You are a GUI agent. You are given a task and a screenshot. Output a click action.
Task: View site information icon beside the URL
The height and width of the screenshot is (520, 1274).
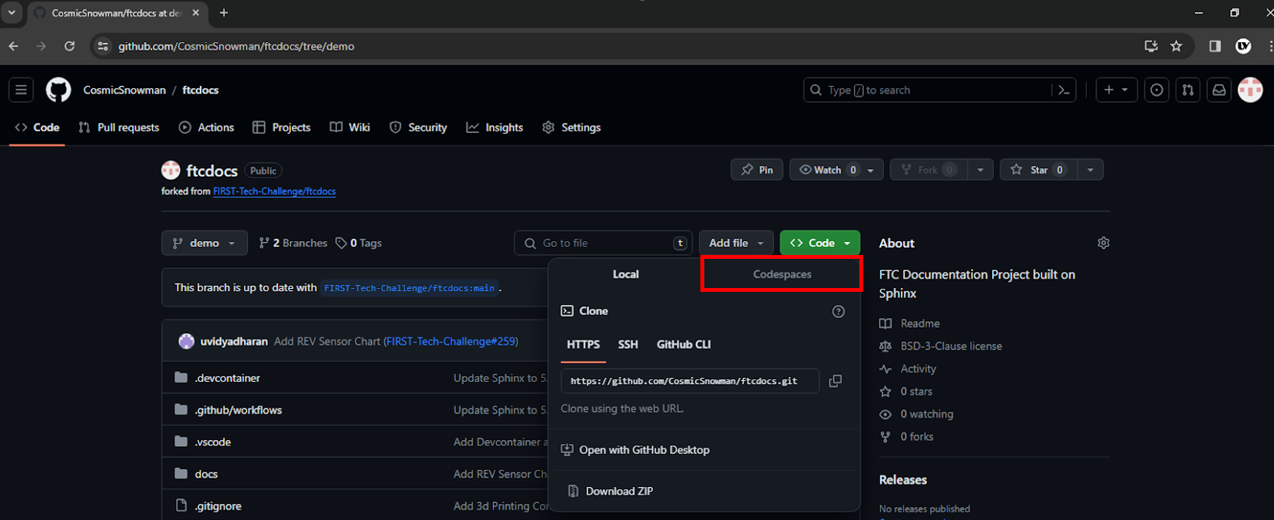coord(103,46)
